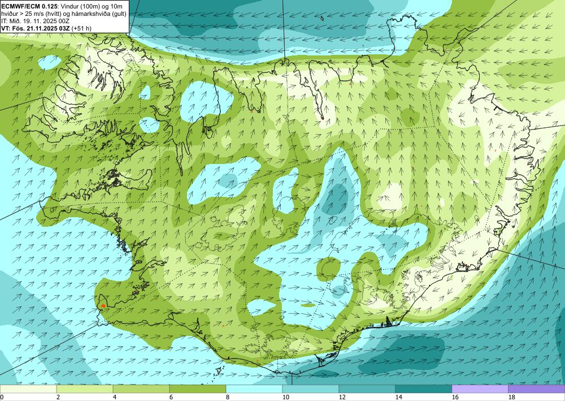Image resolution: width=565 pixels, height=401 pixels.
Task: Pick the 14–16 m/s dark teal legend swatch
Action: [x=423, y=389]
